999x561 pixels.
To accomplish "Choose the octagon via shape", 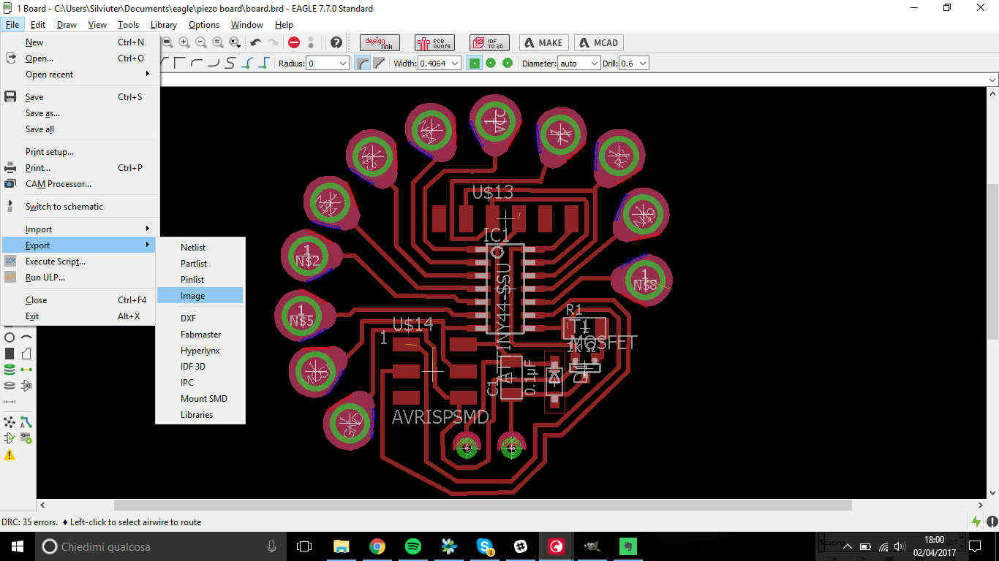I will pos(507,64).
